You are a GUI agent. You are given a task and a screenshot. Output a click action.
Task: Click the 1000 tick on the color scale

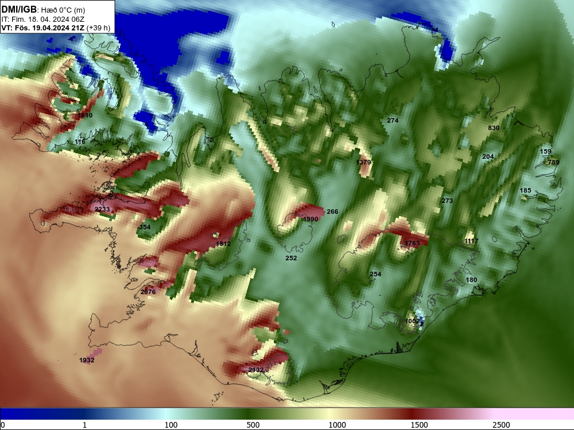coord(337,425)
